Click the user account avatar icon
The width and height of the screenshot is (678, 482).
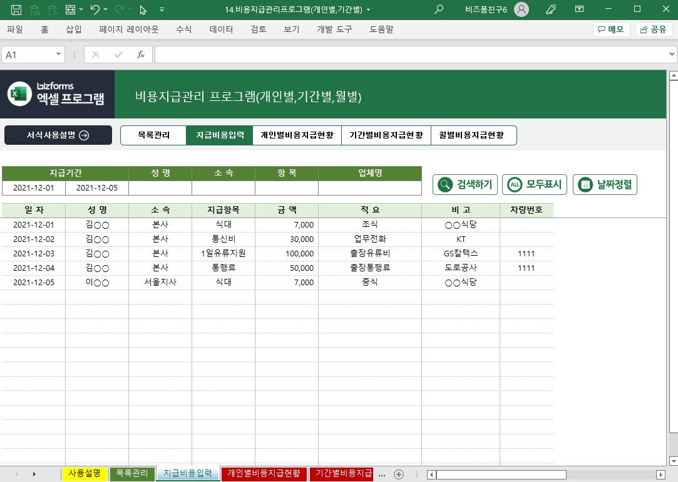[521, 9]
